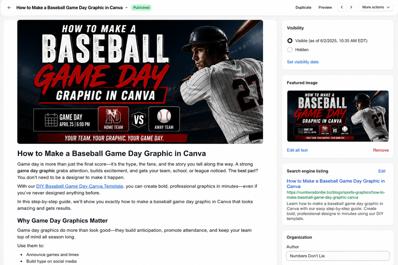Edit the search engine listing
398x265 pixels.
(x=382, y=171)
